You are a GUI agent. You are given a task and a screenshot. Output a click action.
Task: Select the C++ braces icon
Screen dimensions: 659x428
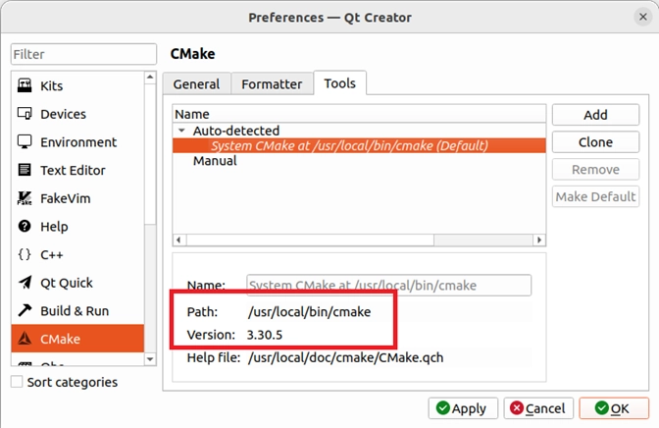point(25,255)
